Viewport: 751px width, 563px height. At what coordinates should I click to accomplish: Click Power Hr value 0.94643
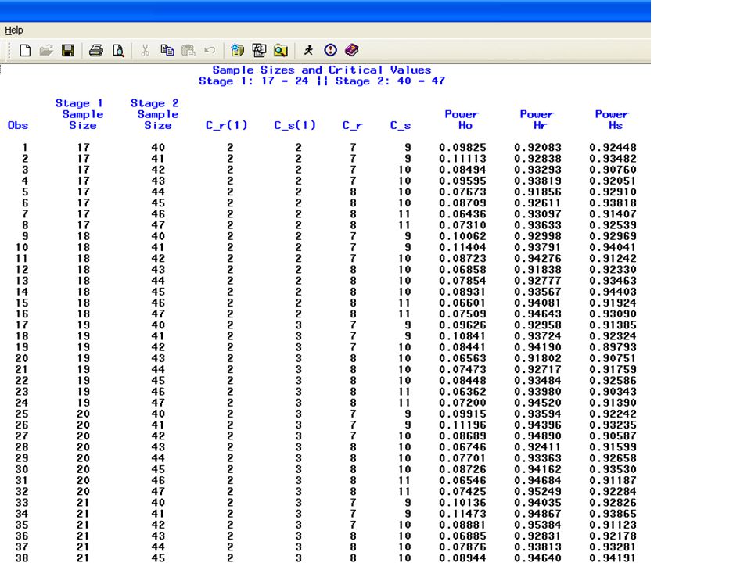pyautogui.click(x=538, y=314)
